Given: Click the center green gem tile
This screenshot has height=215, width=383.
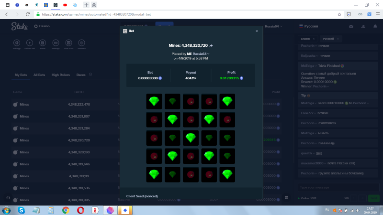Looking at the screenshot, I should click(x=191, y=138).
